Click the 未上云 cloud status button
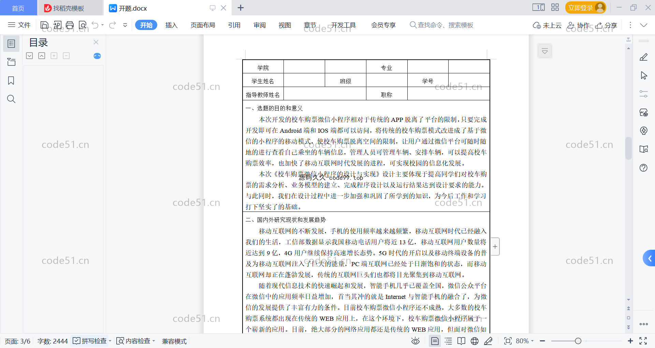 pos(547,25)
